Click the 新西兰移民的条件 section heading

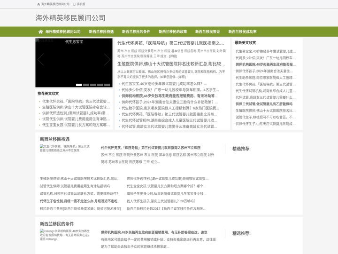coord(57,224)
